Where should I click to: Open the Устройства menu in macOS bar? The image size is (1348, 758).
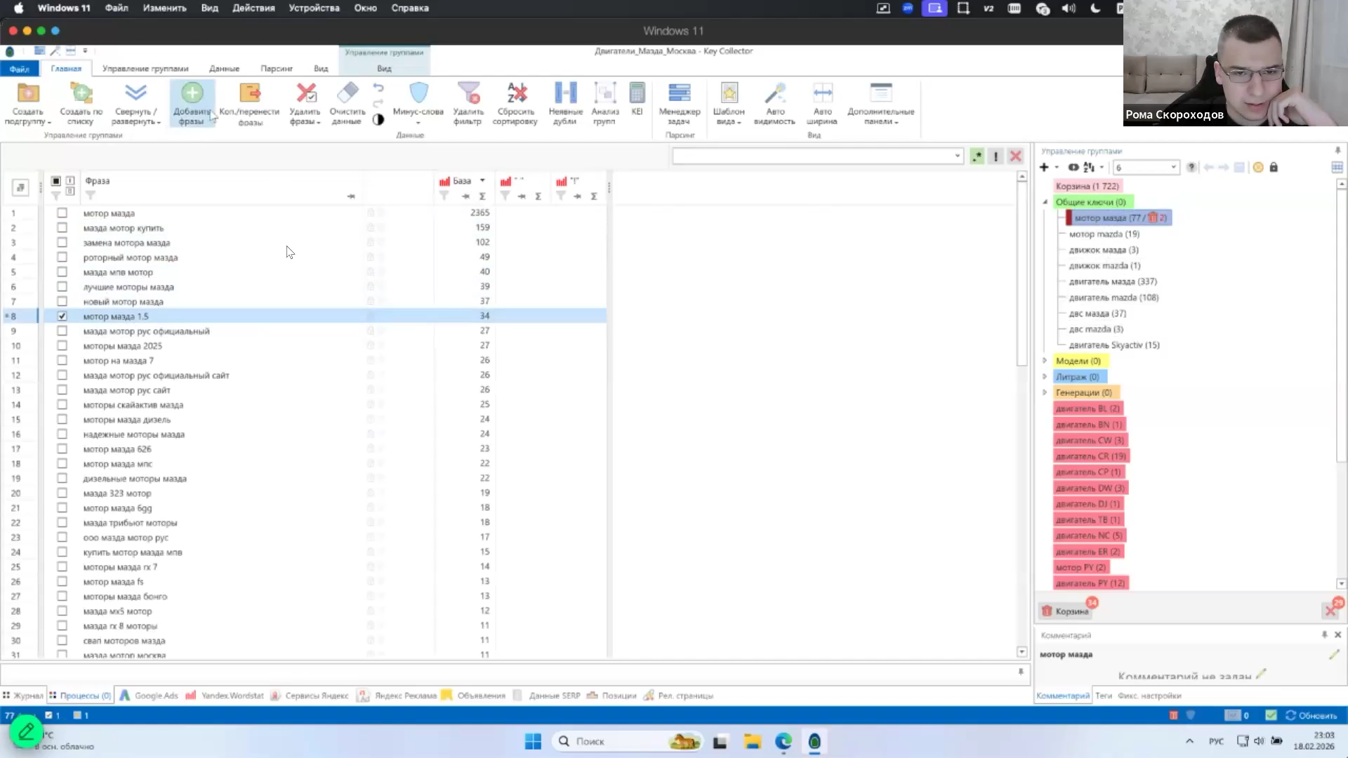(x=314, y=8)
